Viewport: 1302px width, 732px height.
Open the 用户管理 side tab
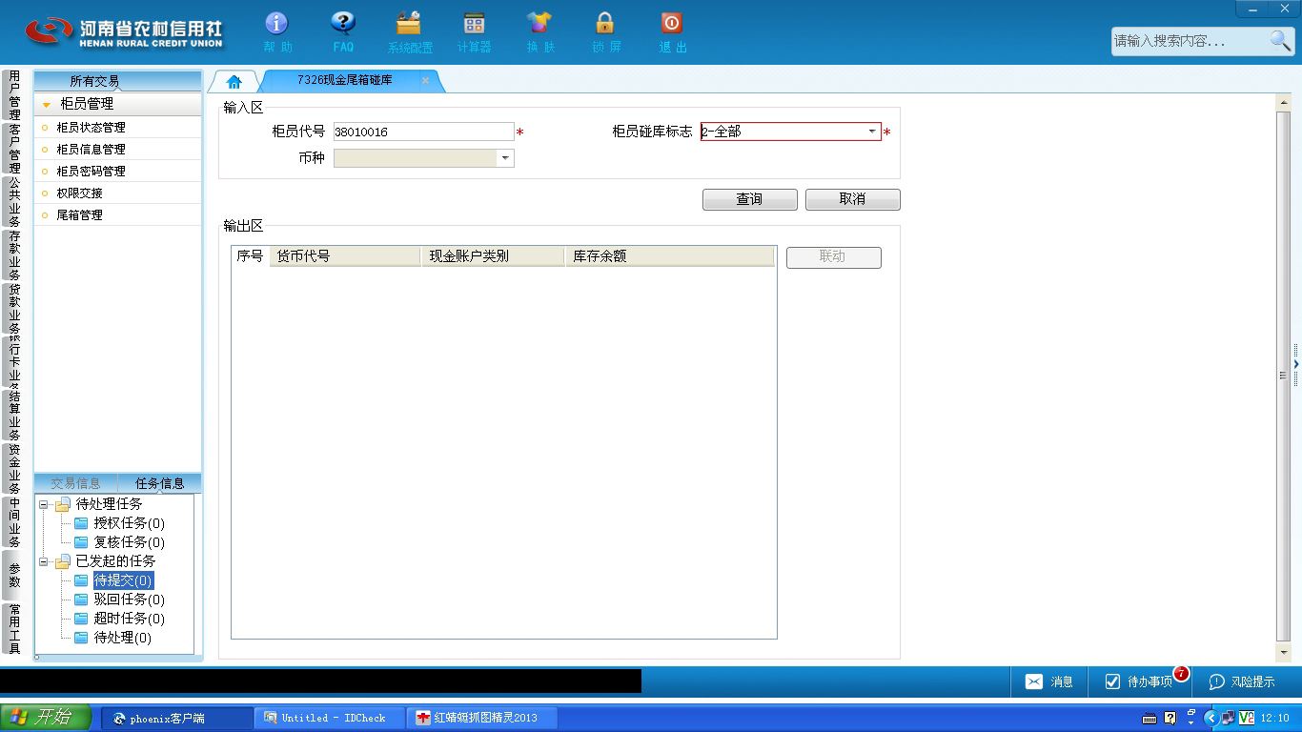coord(14,95)
